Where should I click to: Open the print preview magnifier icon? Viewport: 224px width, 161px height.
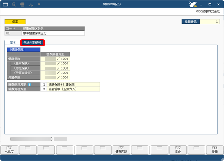tap(14, 4)
